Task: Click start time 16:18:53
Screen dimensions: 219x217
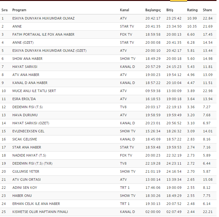Action: click(x=153, y=99)
